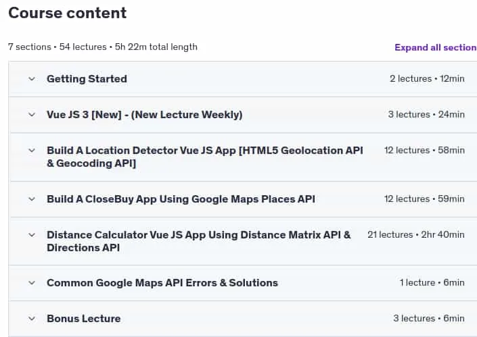Select Build A CloseBuy App Using Google Maps title
The image size is (477, 337).
pyautogui.click(x=181, y=199)
